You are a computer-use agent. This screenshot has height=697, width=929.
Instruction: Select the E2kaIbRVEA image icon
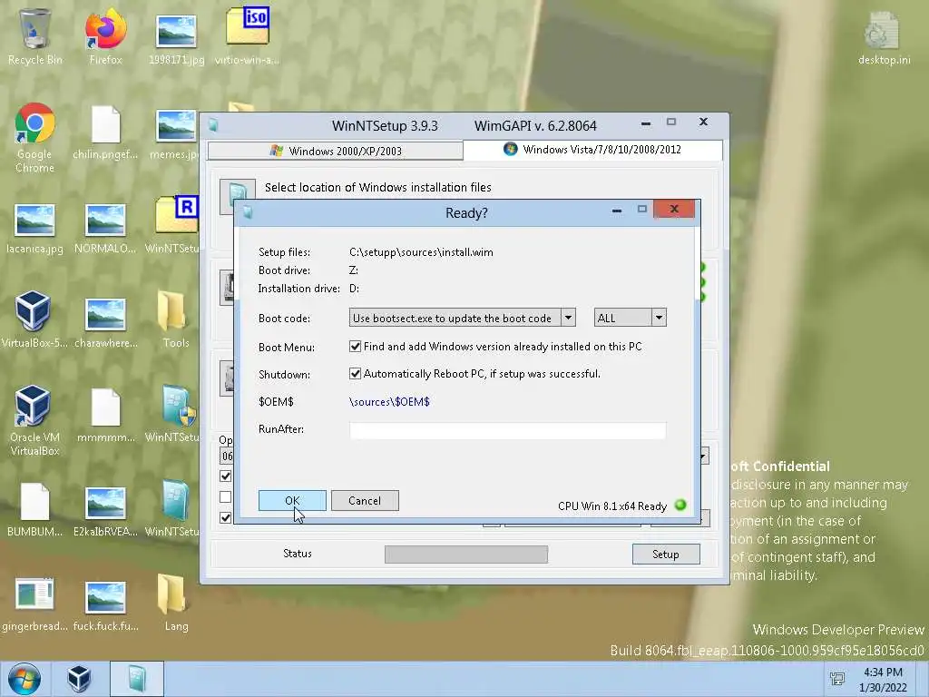(x=105, y=511)
